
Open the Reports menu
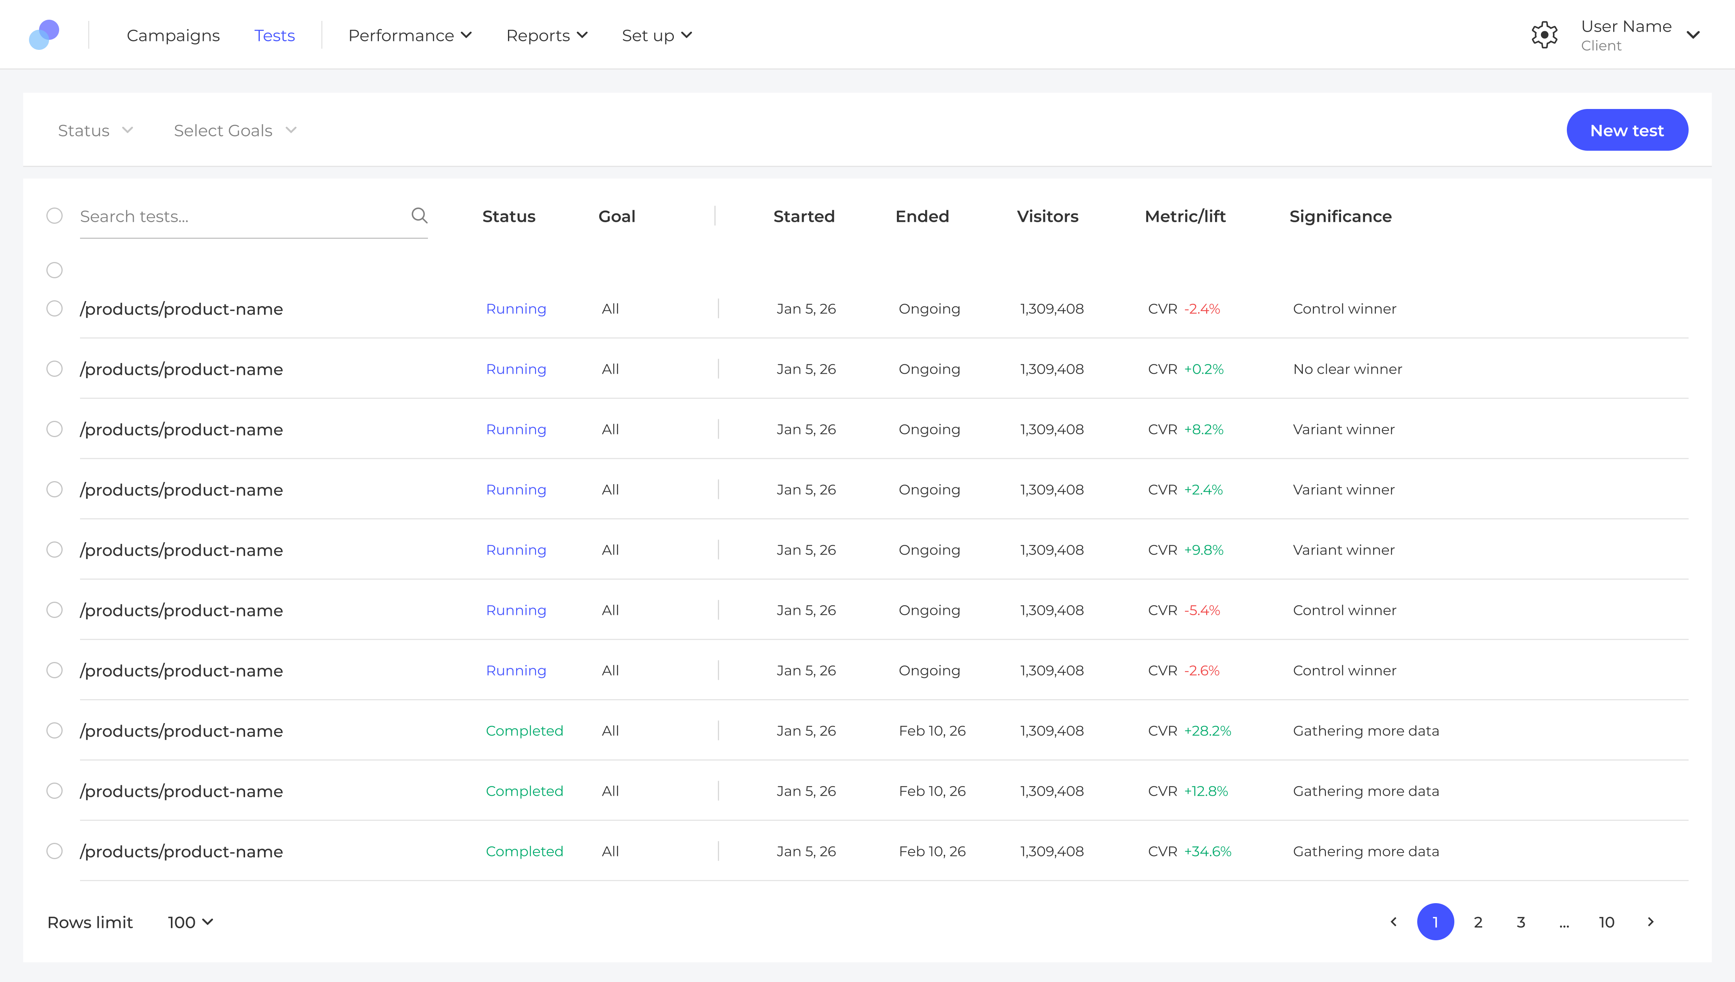tap(546, 35)
